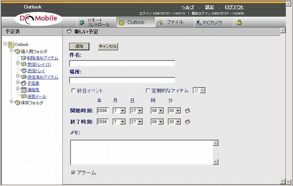This screenshot has height=186, width=293.
Task: Click the 連絡先 contacts grid icon
Action: click(x=23, y=90)
